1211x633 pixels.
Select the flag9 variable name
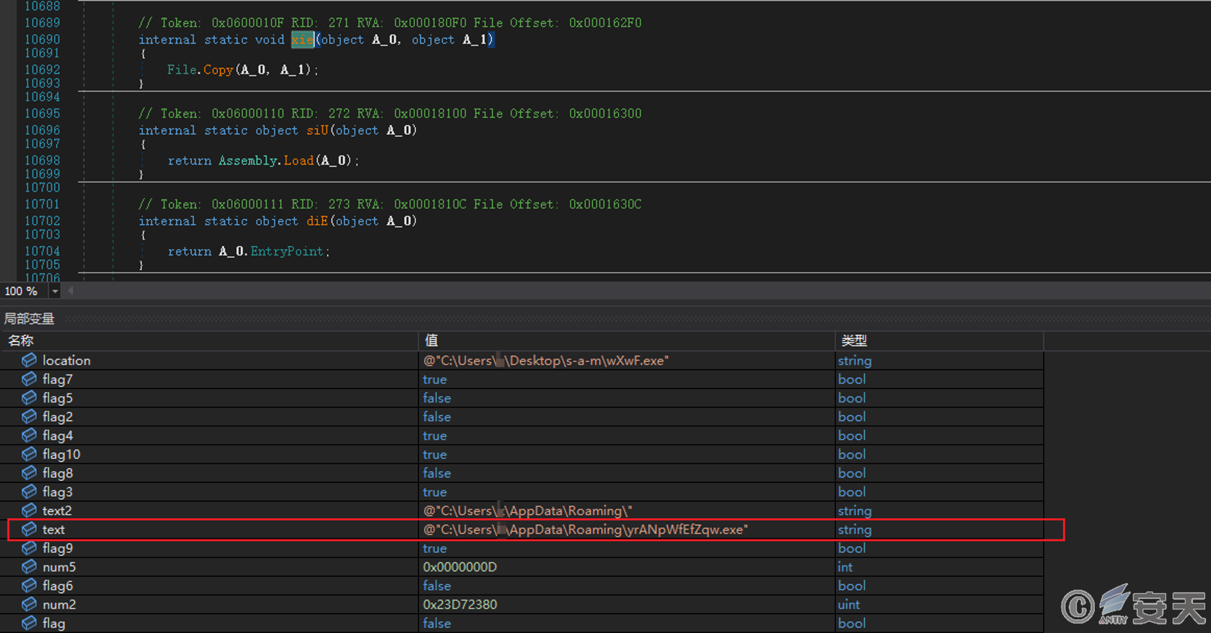58,548
